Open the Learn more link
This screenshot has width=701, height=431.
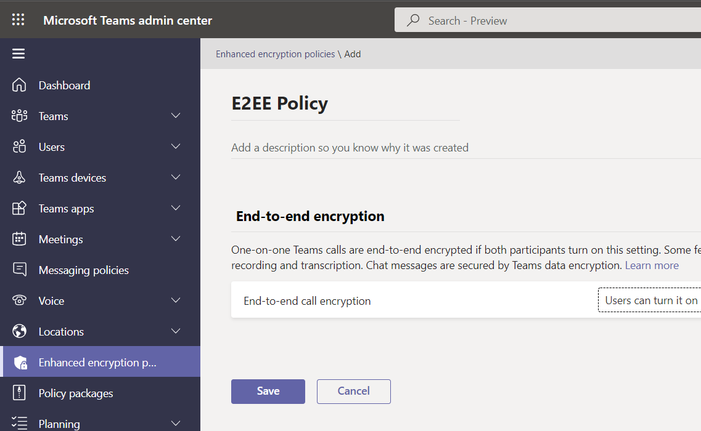(x=652, y=265)
